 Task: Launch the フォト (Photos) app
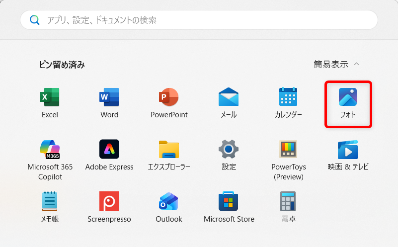348,103
